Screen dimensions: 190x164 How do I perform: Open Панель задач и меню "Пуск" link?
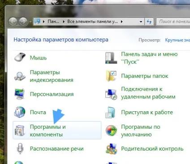149,58
